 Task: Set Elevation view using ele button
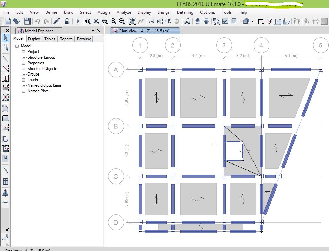point(168,21)
